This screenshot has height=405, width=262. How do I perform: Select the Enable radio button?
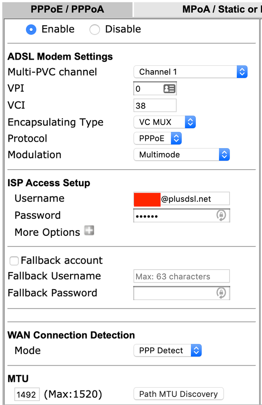pos(31,30)
